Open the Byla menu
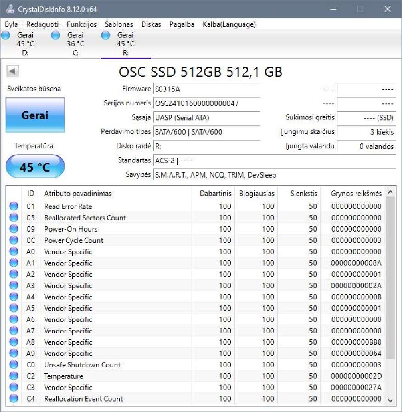This screenshot has height=412, width=402. pyautogui.click(x=11, y=24)
